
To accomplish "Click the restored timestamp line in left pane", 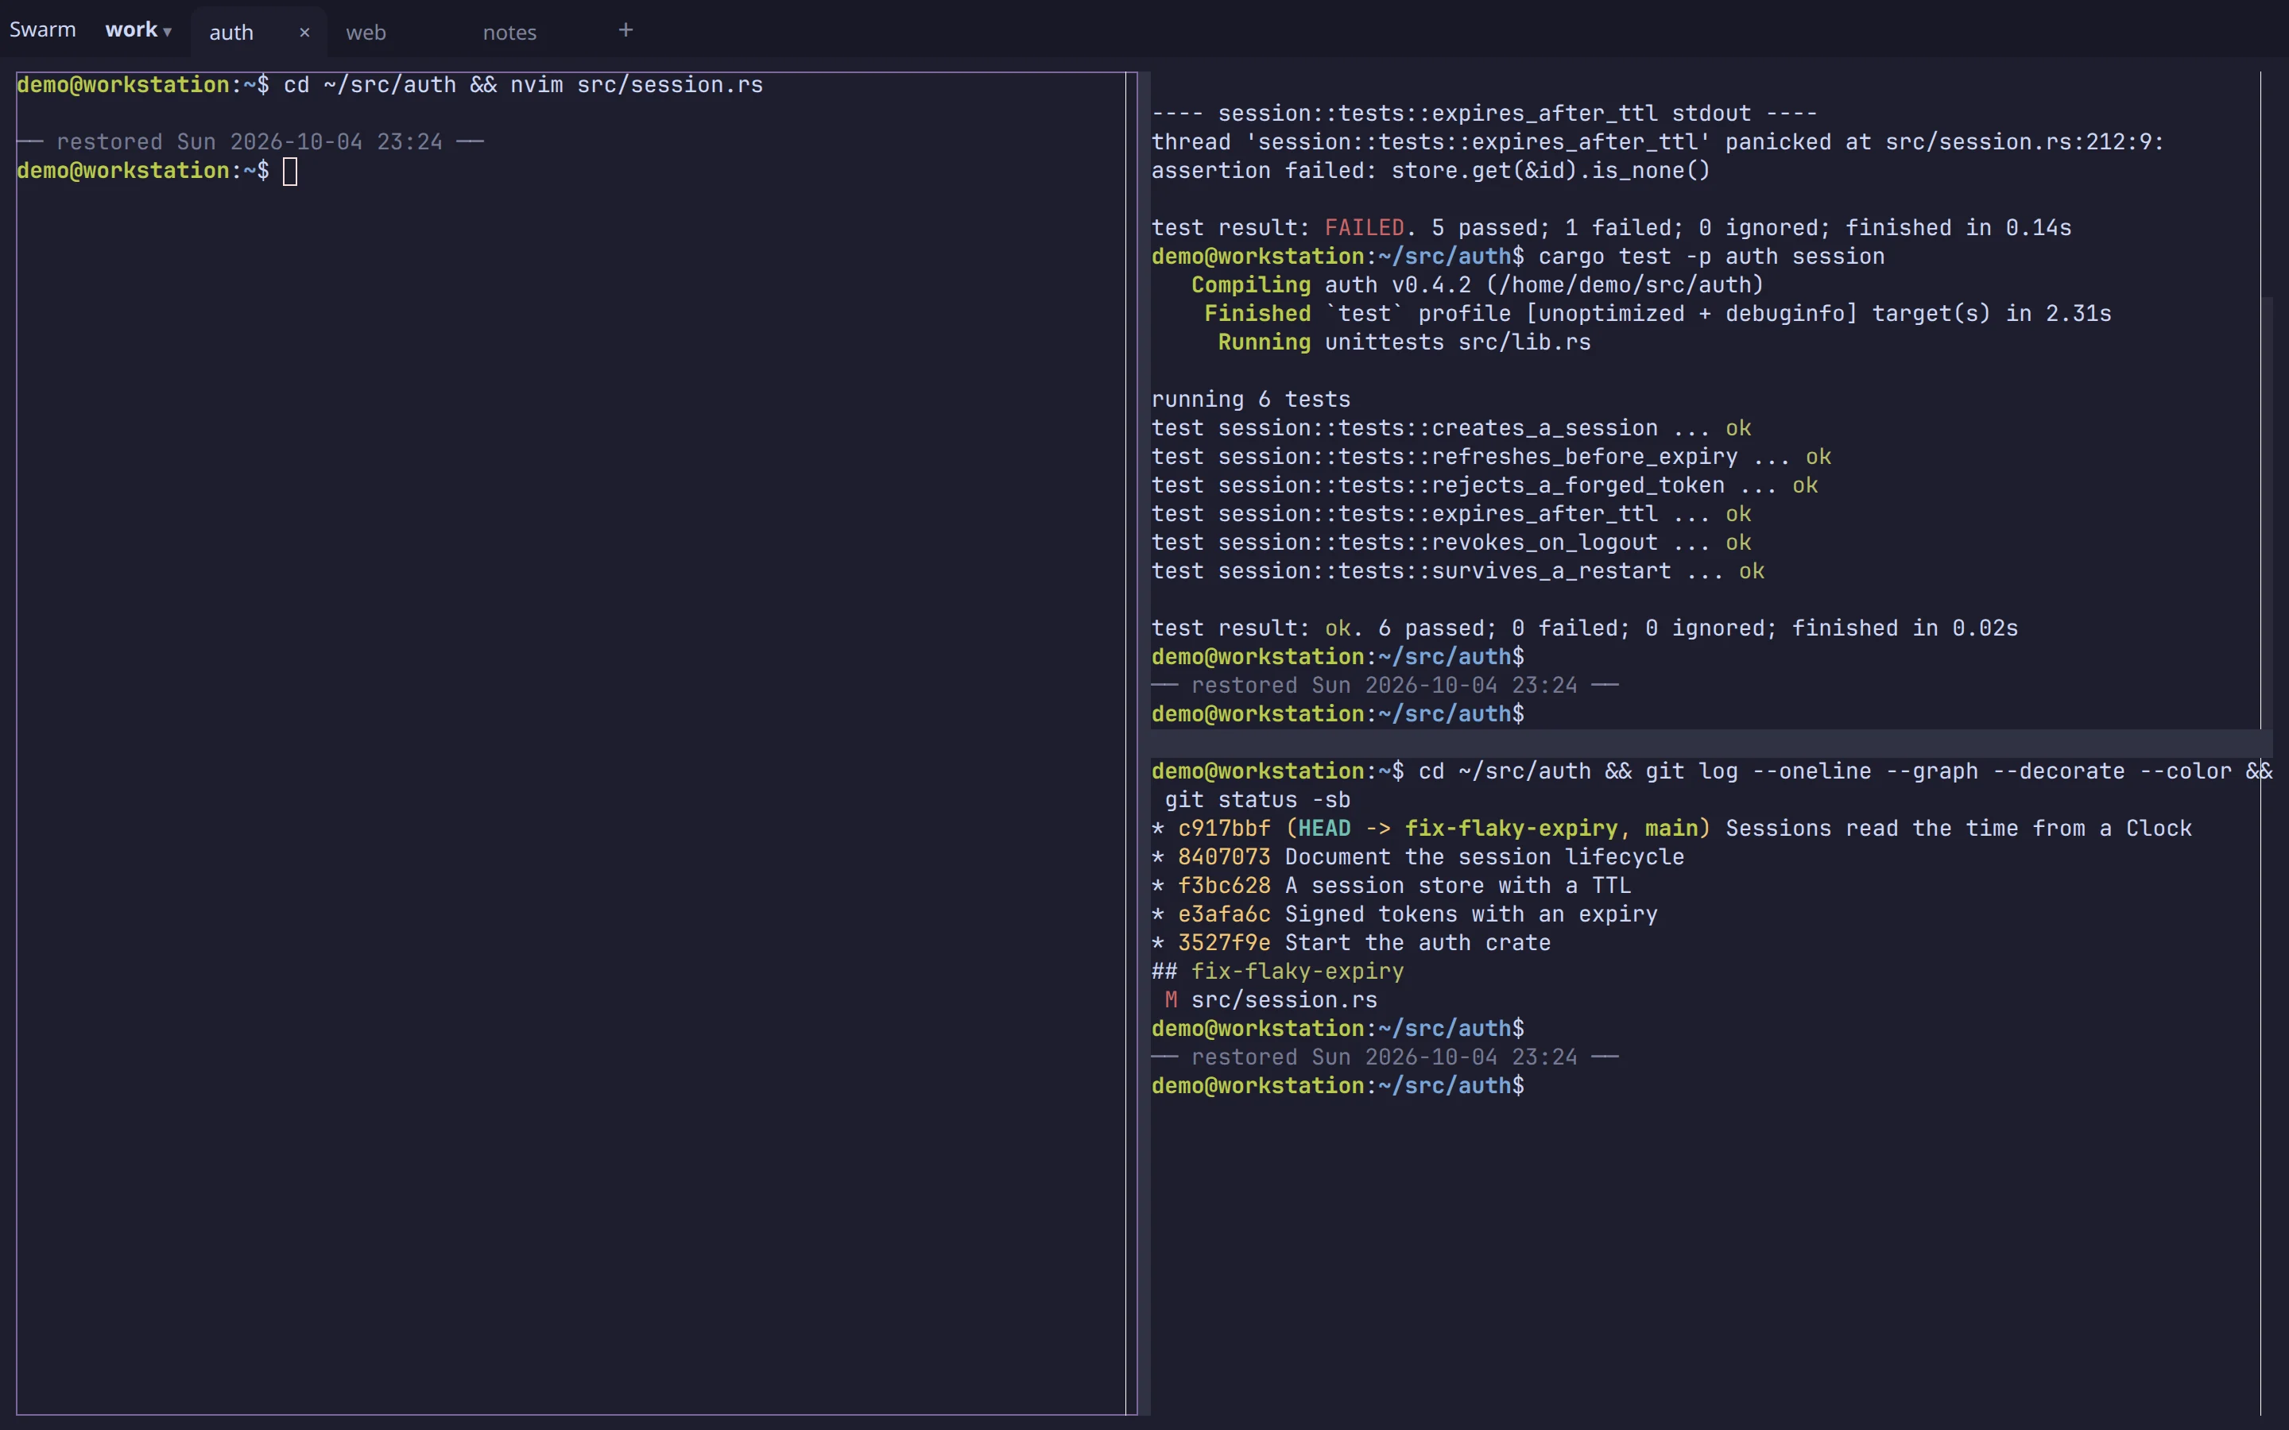I will 250,142.
